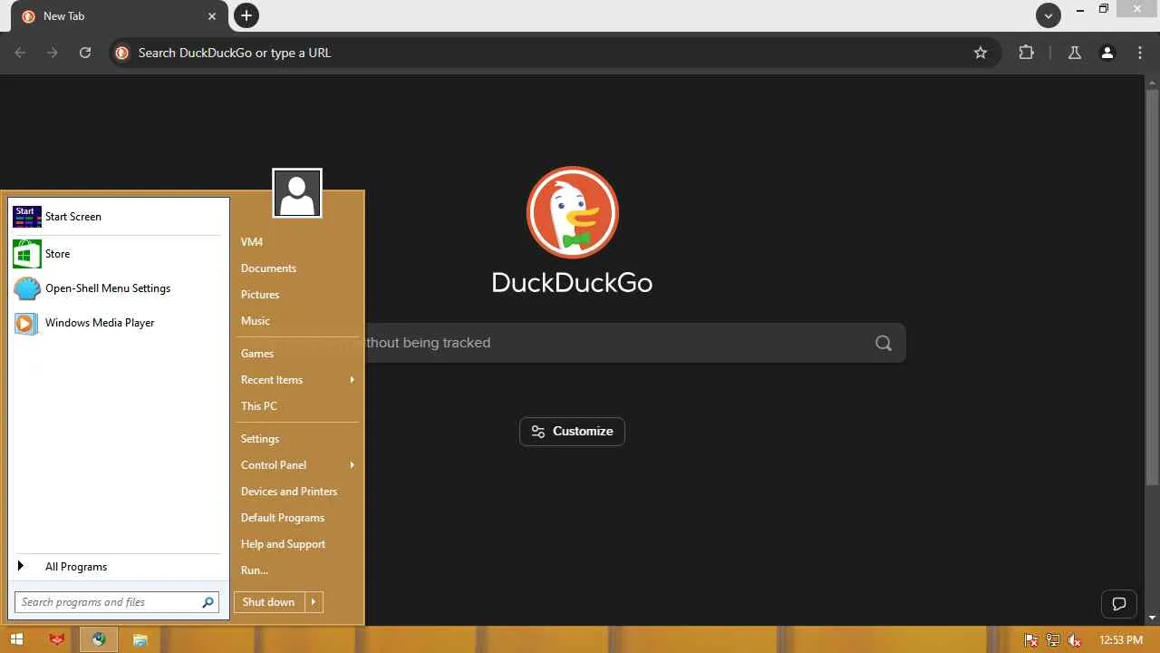Click the page scrollbar's up arrow
The image size is (1160, 653).
tap(1153, 83)
